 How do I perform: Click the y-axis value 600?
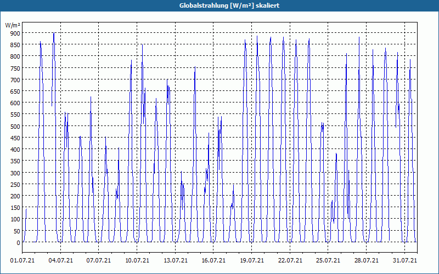[x=15, y=103]
